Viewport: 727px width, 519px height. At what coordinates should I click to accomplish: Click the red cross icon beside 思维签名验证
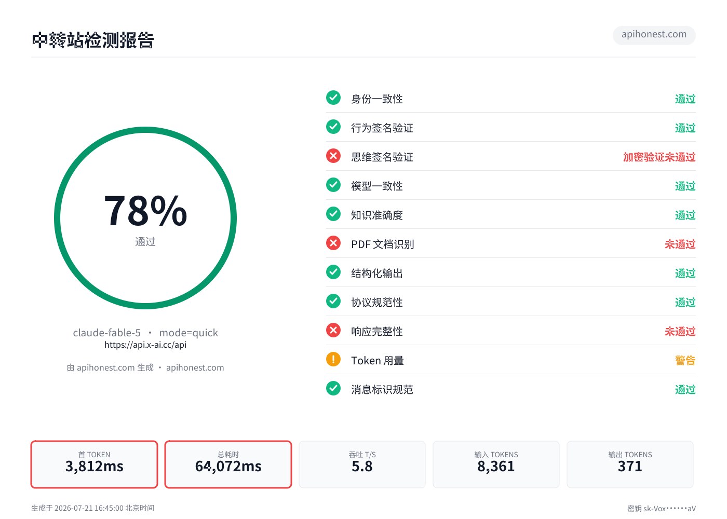coord(333,156)
